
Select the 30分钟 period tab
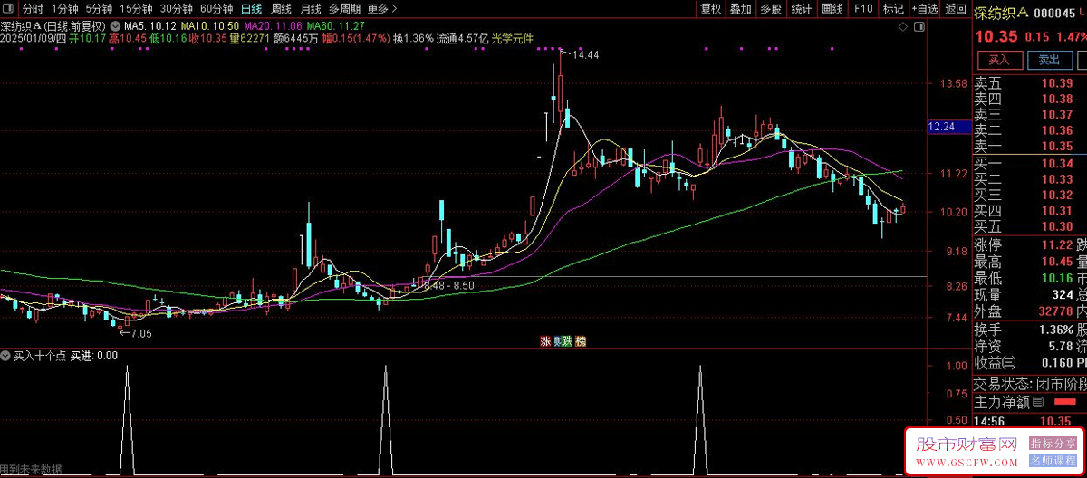tap(176, 9)
